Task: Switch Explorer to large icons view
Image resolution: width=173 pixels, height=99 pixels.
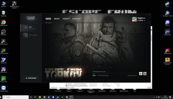Action: click(x=151, y=88)
